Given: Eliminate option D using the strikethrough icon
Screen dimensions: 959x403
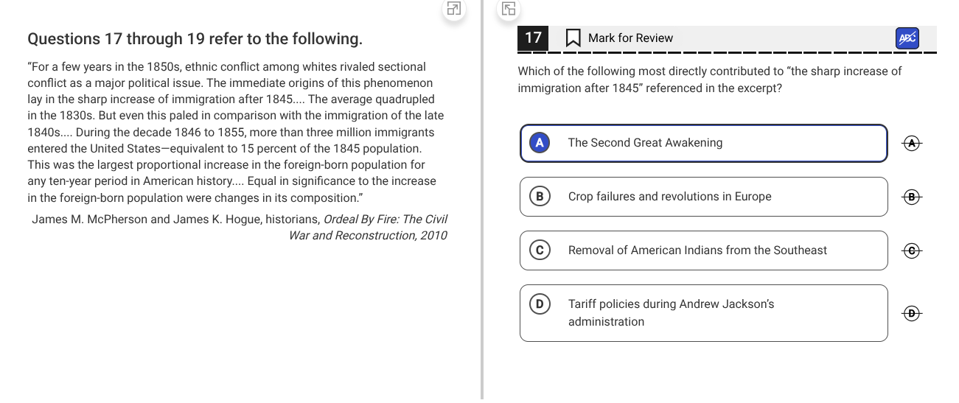Looking at the screenshot, I should pyautogui.click(x=912, y=313).
